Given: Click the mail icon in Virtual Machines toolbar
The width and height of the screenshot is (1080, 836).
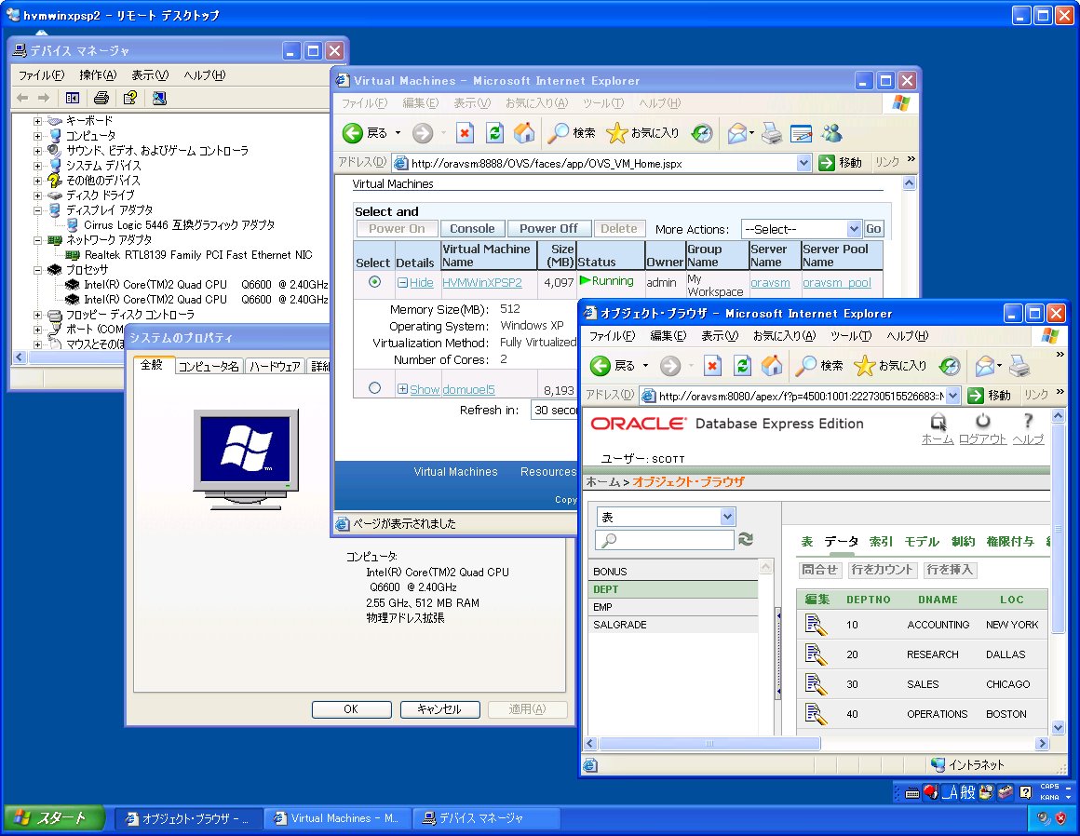Looking at the screenshot, I should point(737,133).
